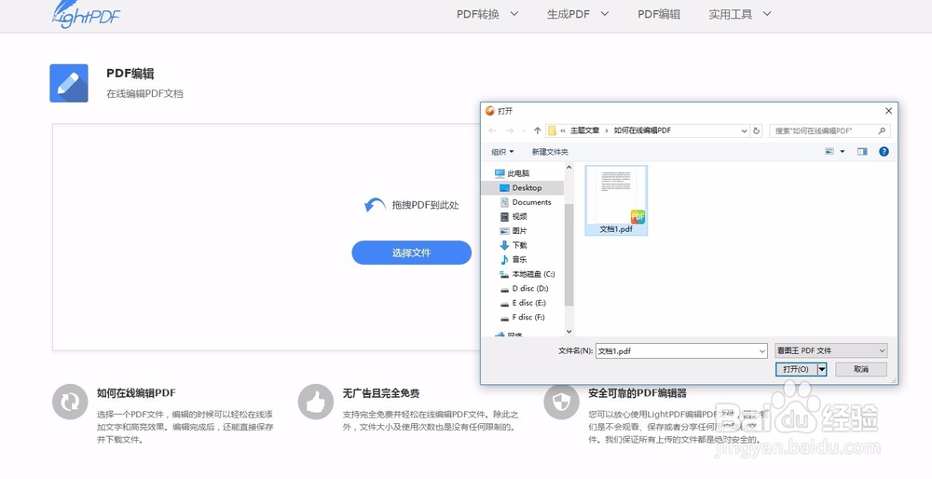Open recent locations dropdown arrow
This screenshot has width=932, height=479.
point(524,130)
